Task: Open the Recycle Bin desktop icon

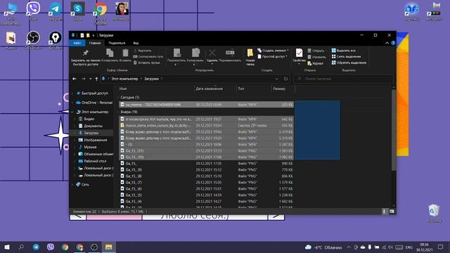Action: coord(434,213)
